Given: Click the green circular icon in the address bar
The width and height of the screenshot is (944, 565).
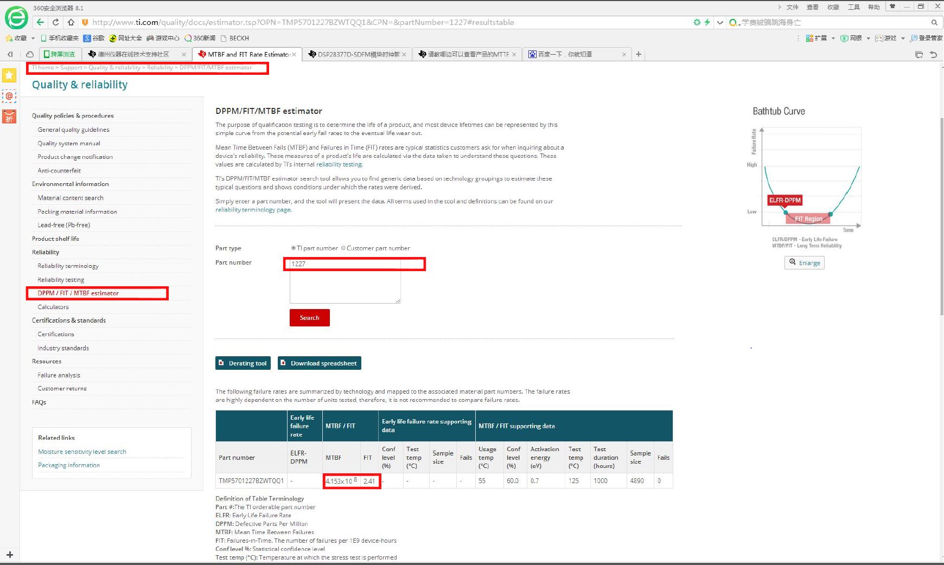Looking at the screenshot, I should coord(697,22).
